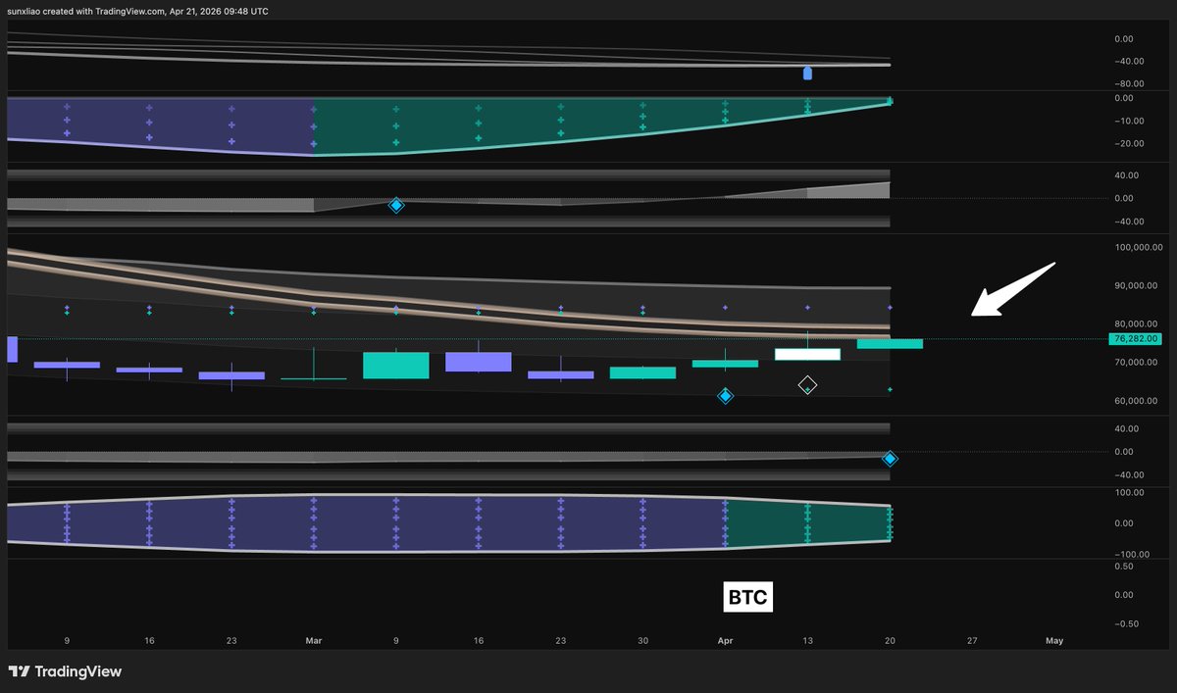
Task: Select the Apr label on the time axis
Action: click(725, 640)
